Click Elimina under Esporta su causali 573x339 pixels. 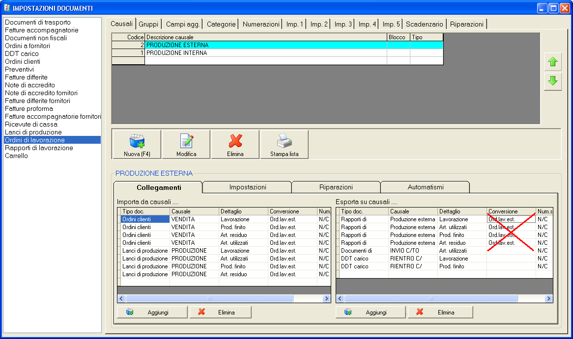click(440, 313)
